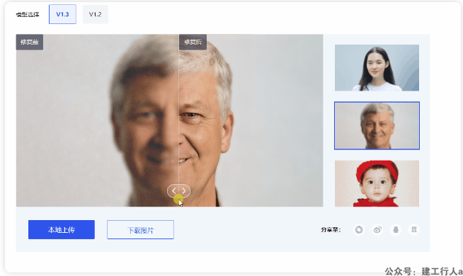Click the right arrow on comparison handle

click(x=183, y=191)
